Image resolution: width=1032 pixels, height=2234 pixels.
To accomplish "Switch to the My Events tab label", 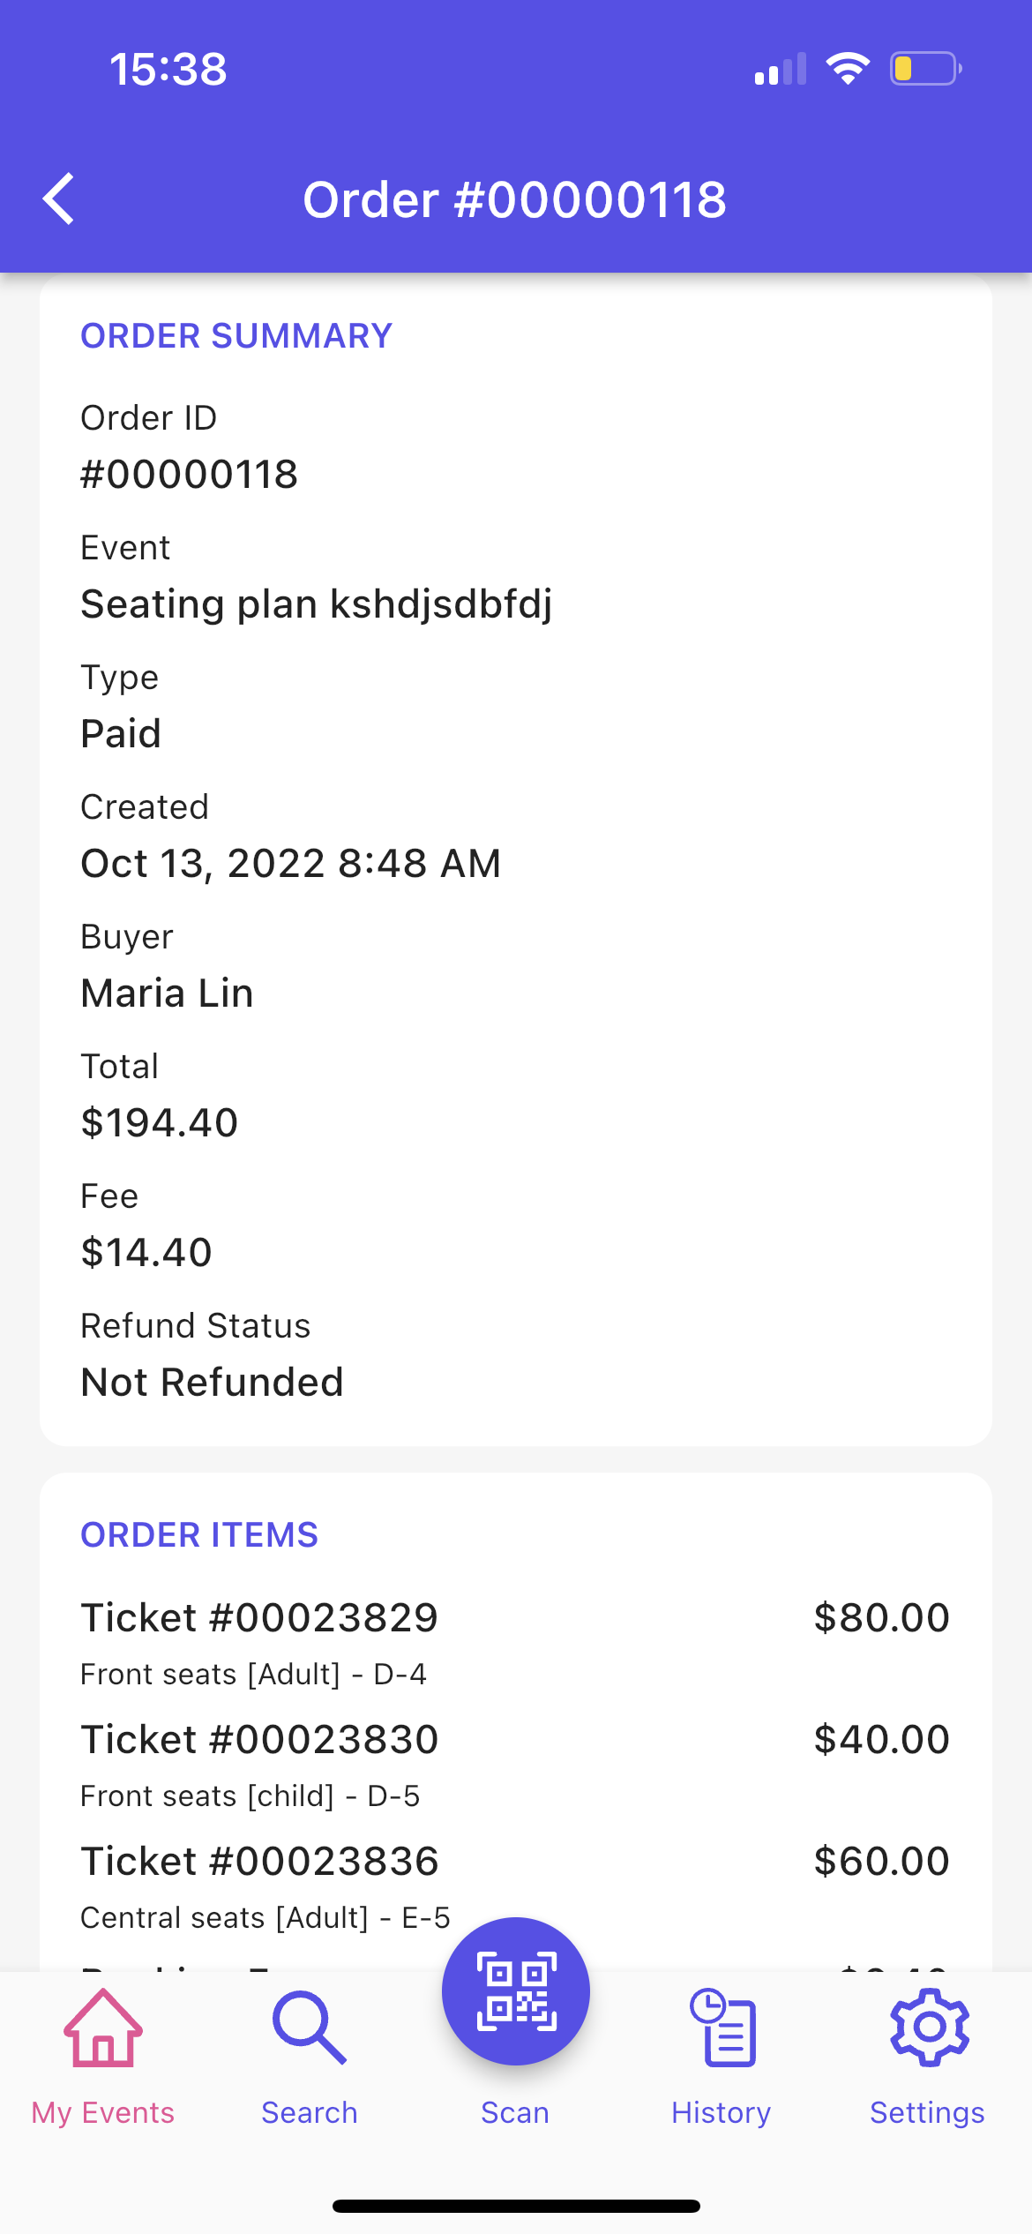I will [103, 2112].
